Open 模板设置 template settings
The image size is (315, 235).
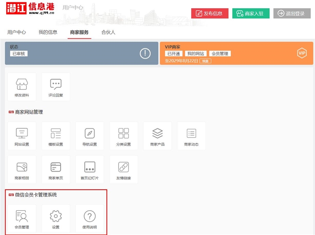point(56,136)
